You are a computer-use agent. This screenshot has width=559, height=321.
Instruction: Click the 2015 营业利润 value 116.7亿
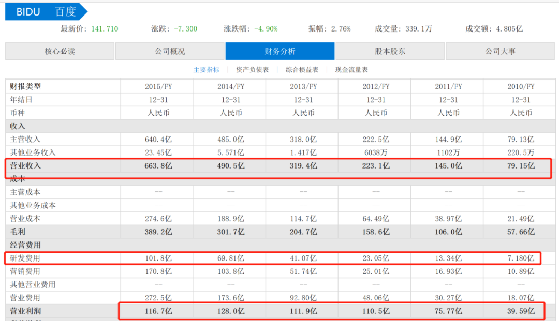click(158, 311)
